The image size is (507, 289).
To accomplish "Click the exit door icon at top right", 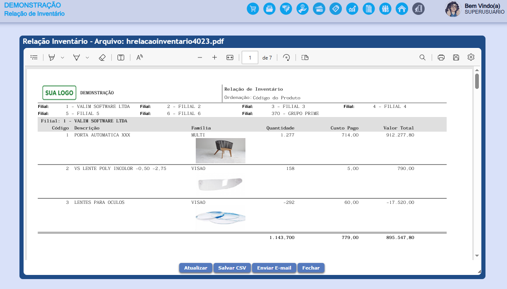I will point(418,8).
